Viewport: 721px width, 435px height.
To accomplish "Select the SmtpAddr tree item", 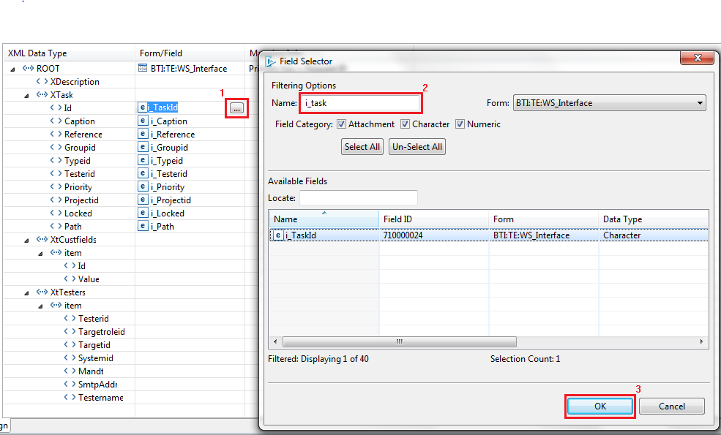I will pos(97,385).
